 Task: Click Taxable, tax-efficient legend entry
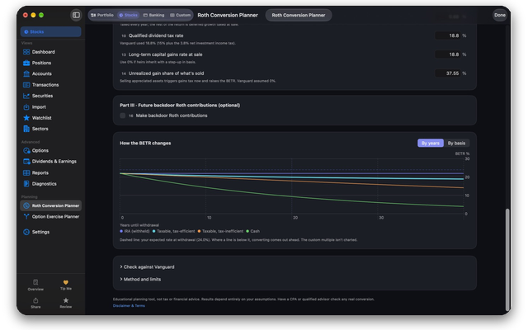coord(173,231)
